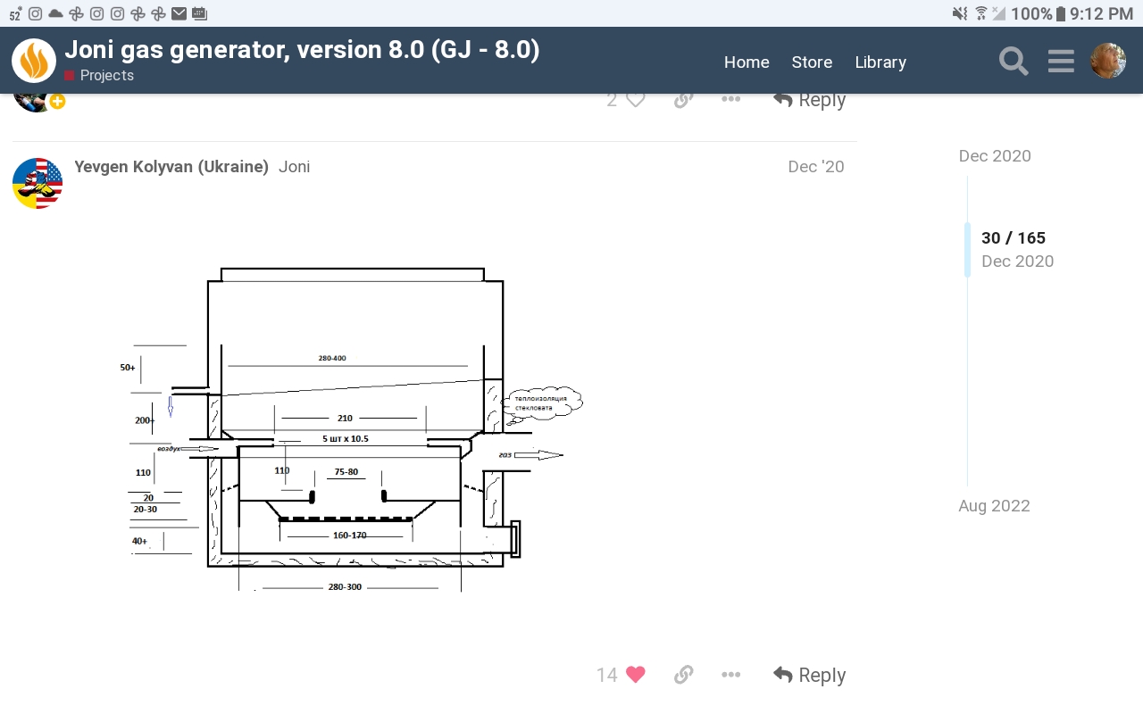Open the Projects category link

(106, 76)
